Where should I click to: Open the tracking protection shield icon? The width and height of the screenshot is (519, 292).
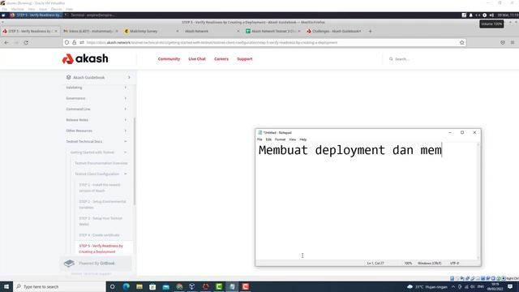click(66, 42)
